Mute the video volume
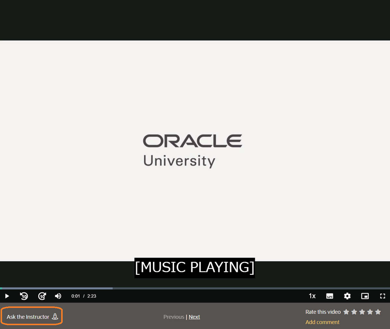Viewport: 390px width, 329px height. tap(58, 296)
